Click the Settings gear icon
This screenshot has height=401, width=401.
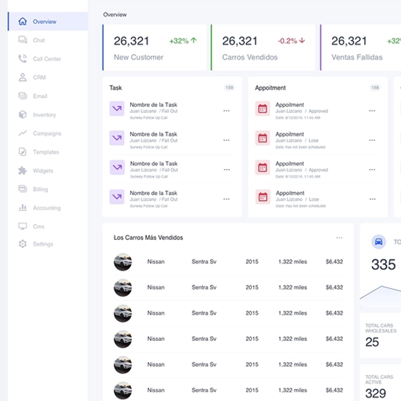pos(23,244)
